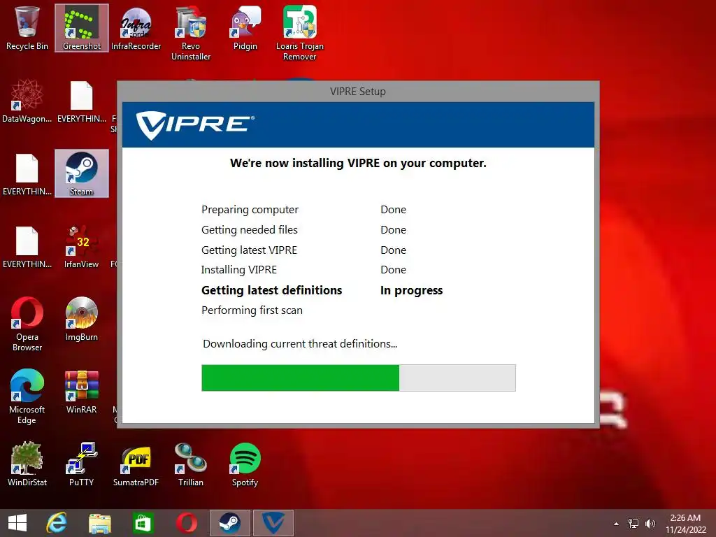Launch the WinDirStat desktop shortcut
Viewport: 716px width, 537px height.
tap(27, 464)
